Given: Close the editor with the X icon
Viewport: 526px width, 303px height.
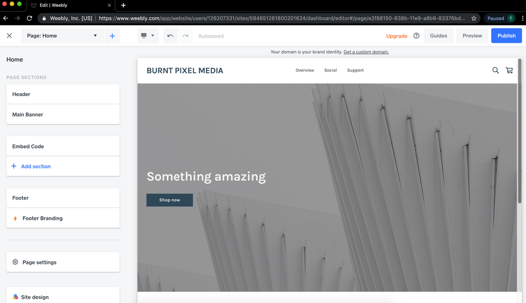Looking at the screenshot, I should (9, 36).
